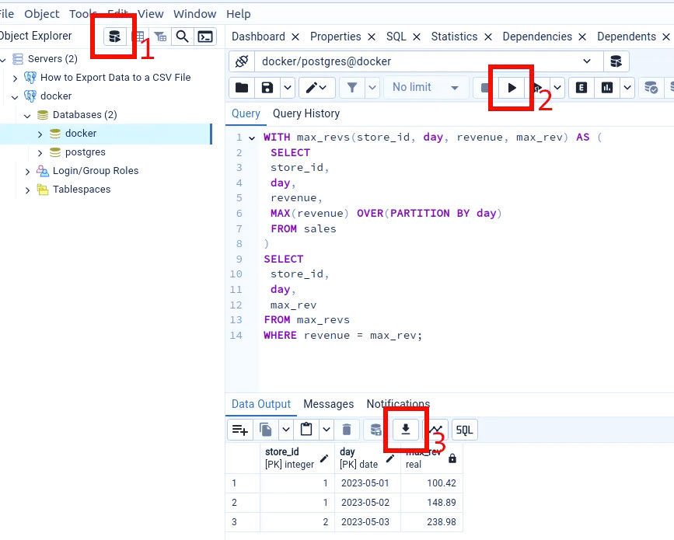Click the SQL button in Data Output toolbar
This screenshot has height=540, width=674.
tap(464, 429)
